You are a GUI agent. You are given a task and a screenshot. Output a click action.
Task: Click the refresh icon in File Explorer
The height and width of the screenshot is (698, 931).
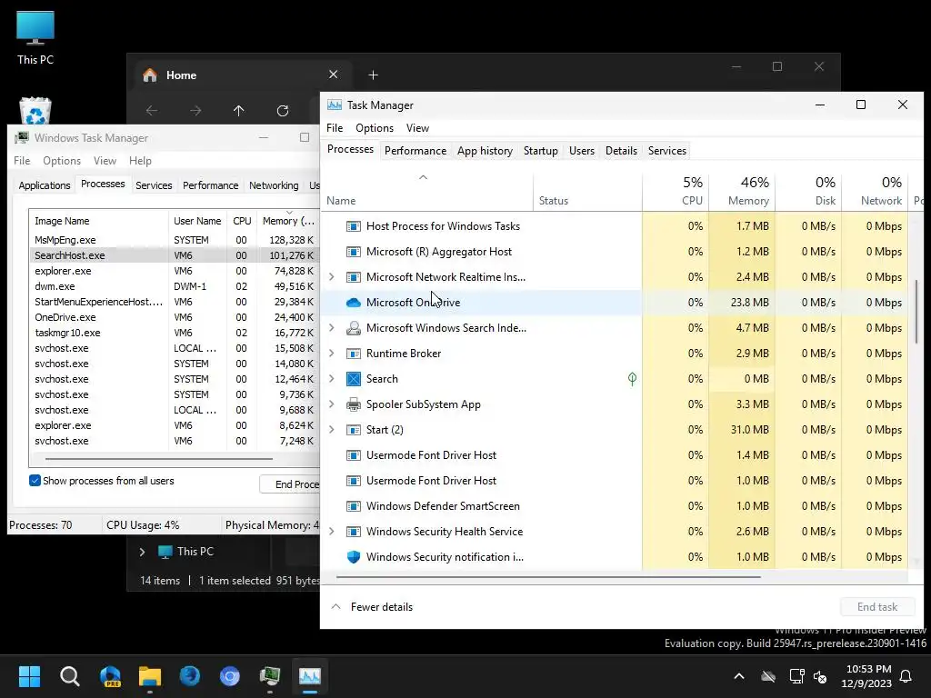pos(283,110)
